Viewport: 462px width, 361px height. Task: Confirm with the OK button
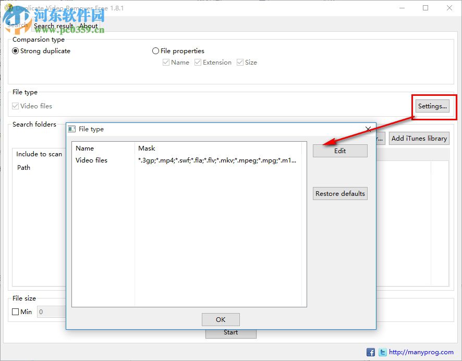coord(220,319)
